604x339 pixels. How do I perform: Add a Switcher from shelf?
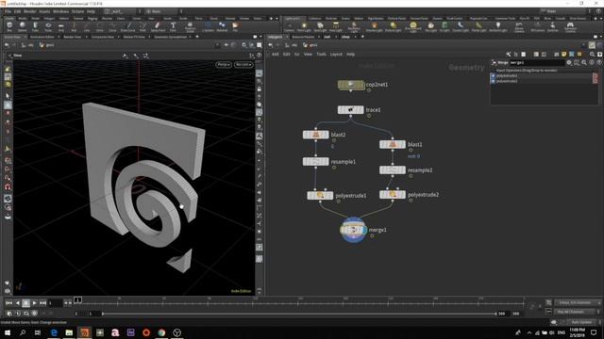[552, 27]
